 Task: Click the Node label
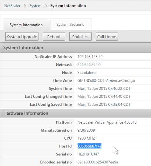point(67,73)
